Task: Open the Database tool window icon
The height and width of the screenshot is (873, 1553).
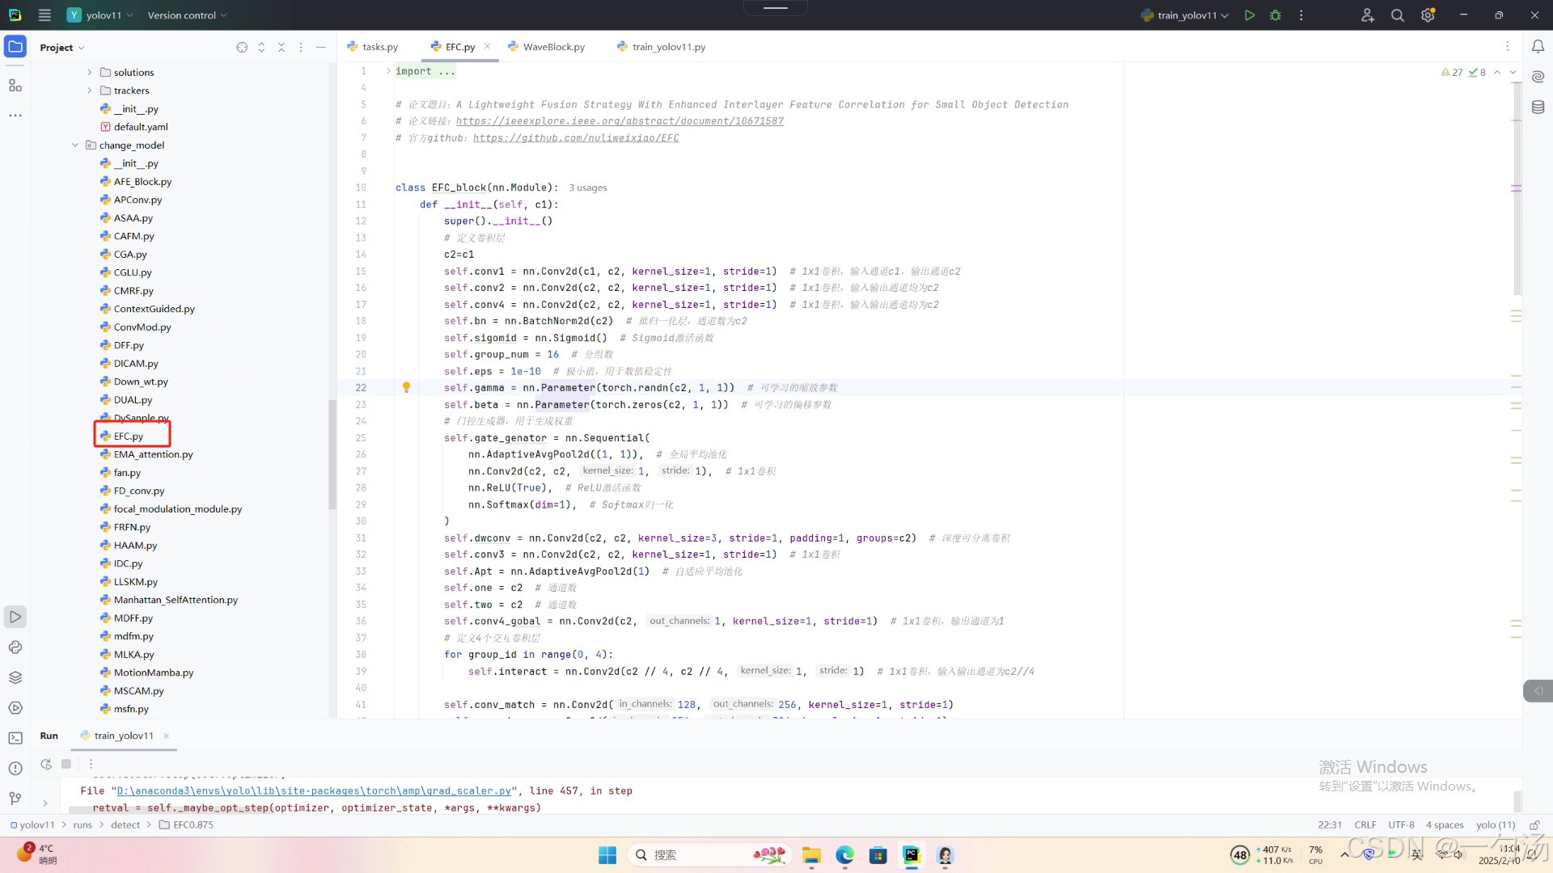Action: pyautogui.click(x=1538, y=107)
